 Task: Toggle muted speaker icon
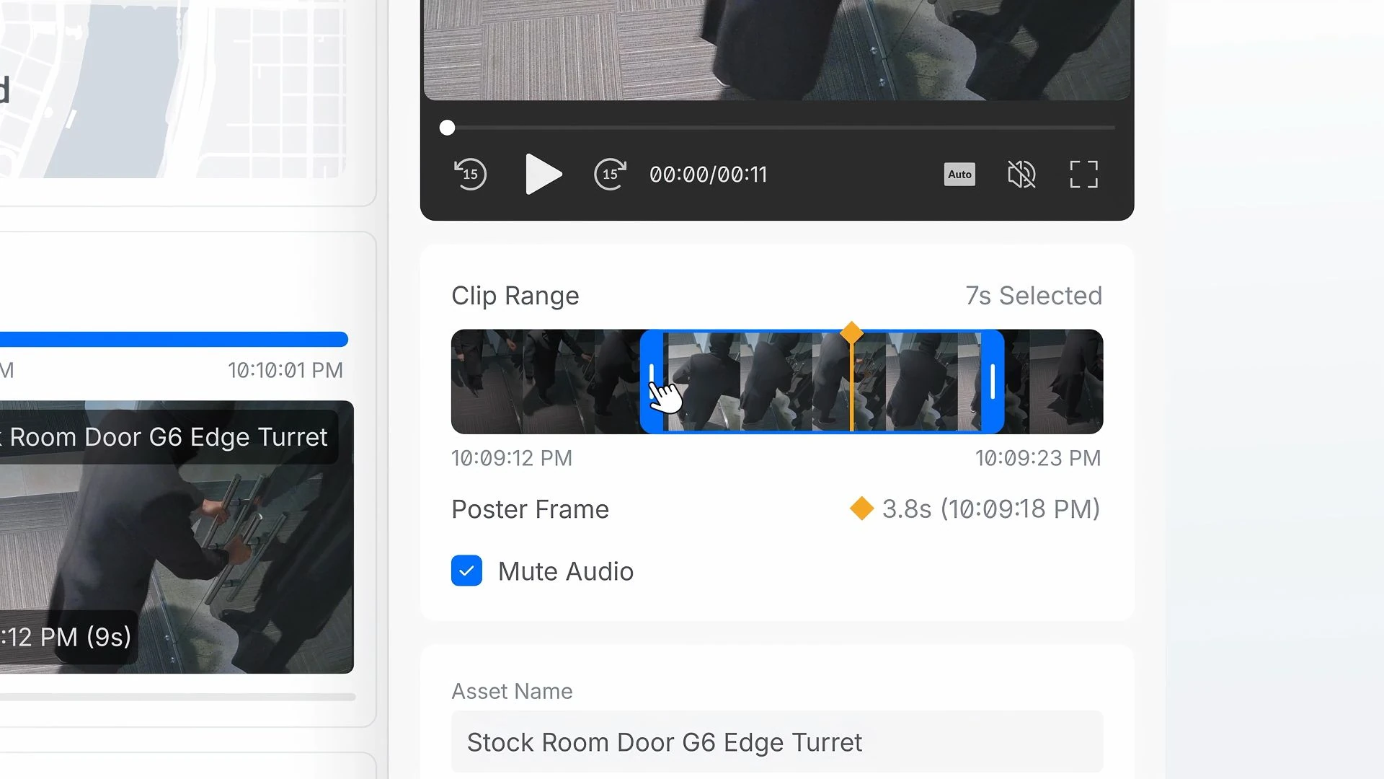(1021, 174)
